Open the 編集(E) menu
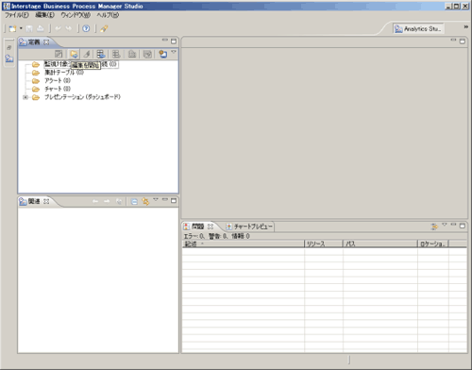Screen dimensions: 472x370 (x=44, y=15)
